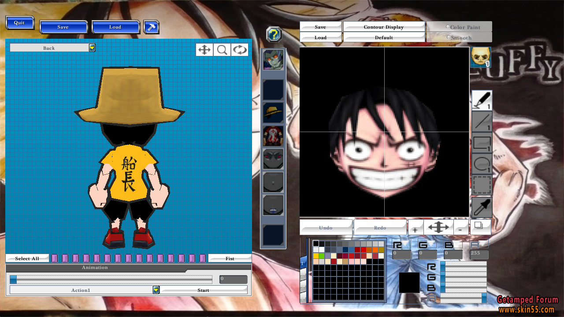Click the Back view selector field
This screenshot has height=317, width=564.
coord(49,48)
